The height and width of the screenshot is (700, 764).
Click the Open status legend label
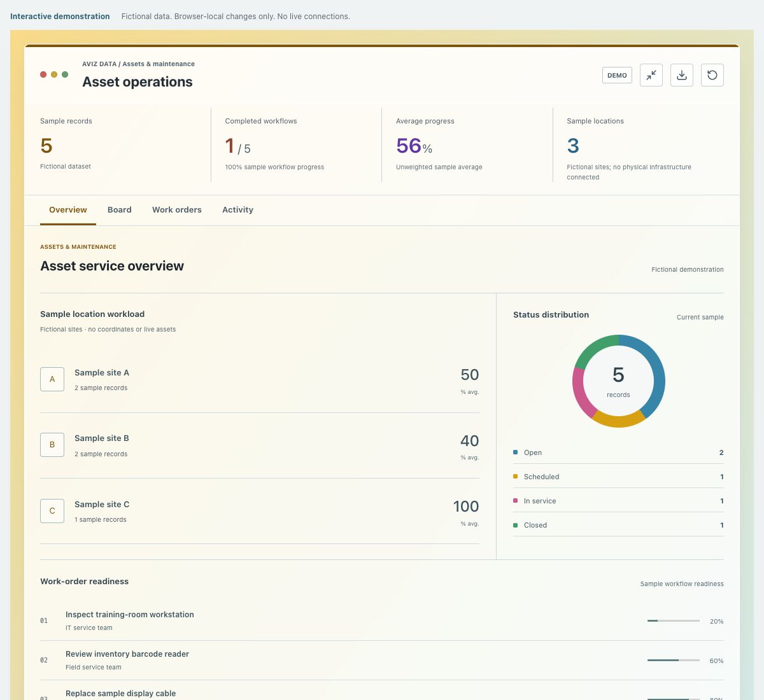click(533, 453)
